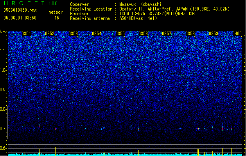The width and height of the screenshot is (246, 156).
Task: Click the red meteor echo below 0352
Action: point(55,129)
